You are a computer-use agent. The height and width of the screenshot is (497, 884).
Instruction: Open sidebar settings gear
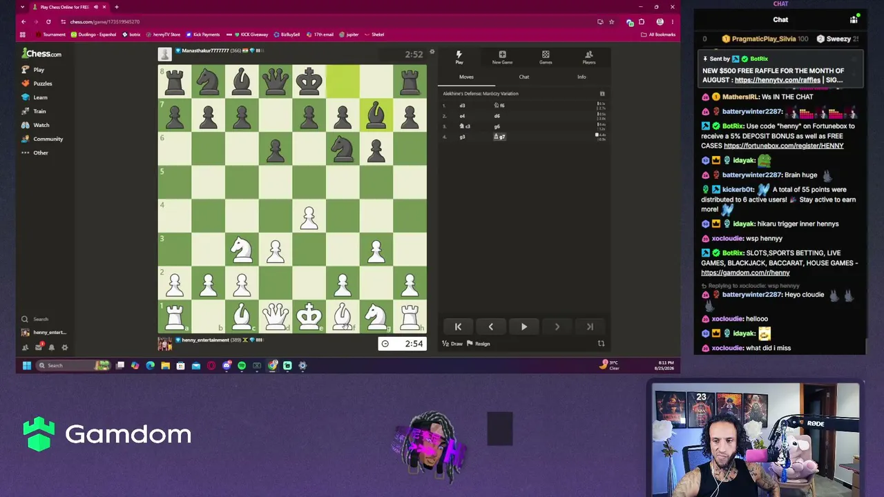65,347
